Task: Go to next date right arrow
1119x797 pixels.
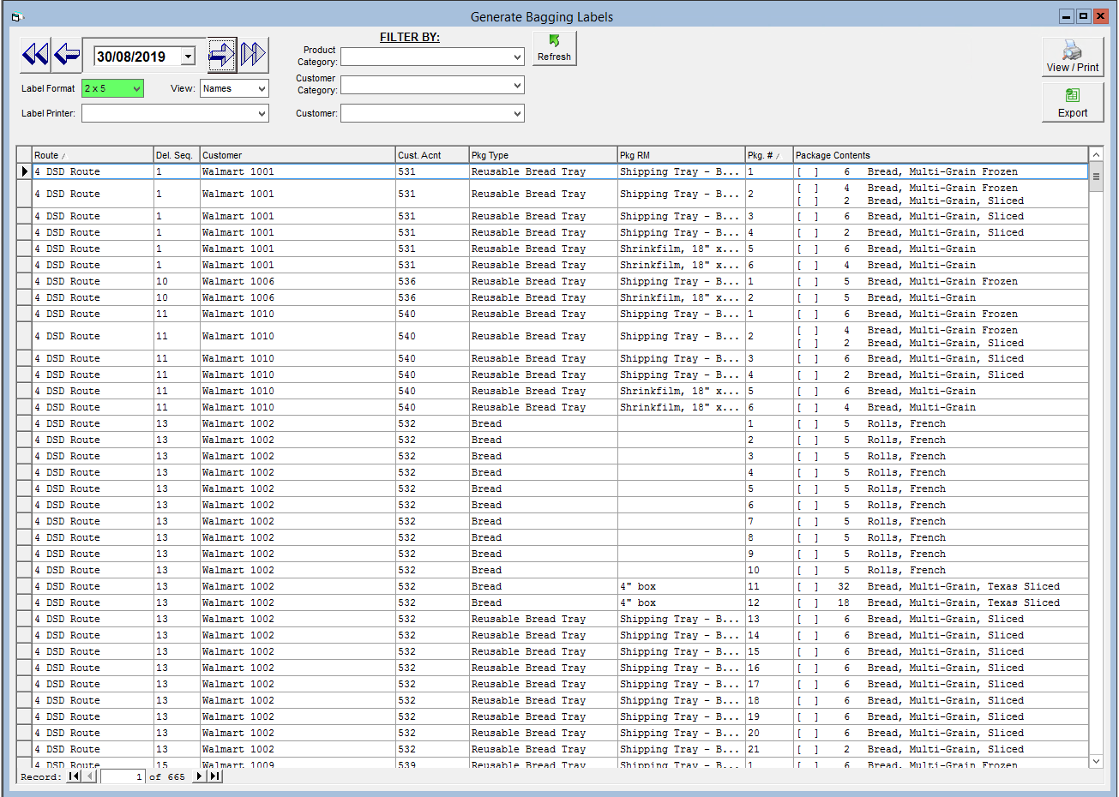Action: [222, 56]
